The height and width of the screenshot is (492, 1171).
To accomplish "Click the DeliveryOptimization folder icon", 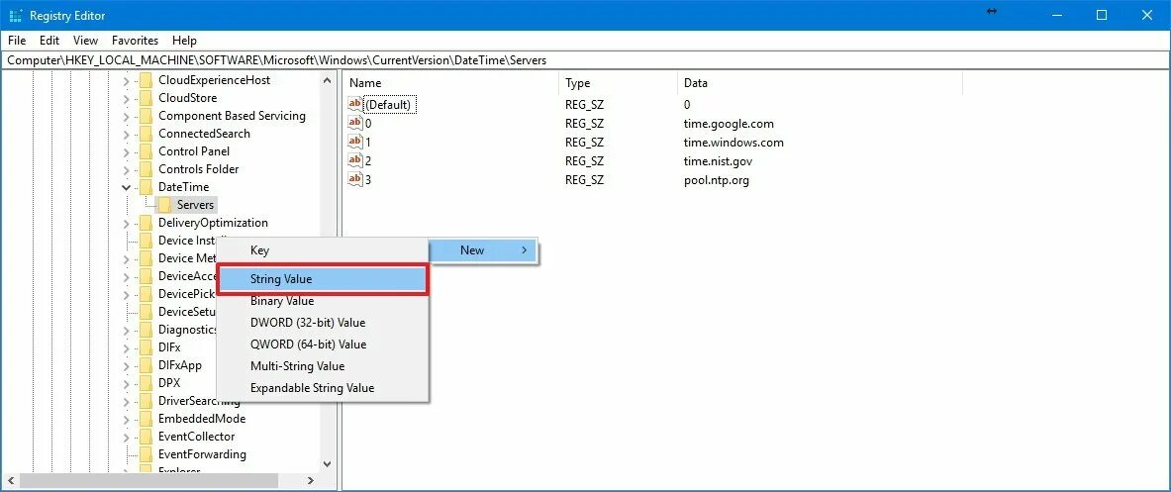I will click(x=146, y=223).
